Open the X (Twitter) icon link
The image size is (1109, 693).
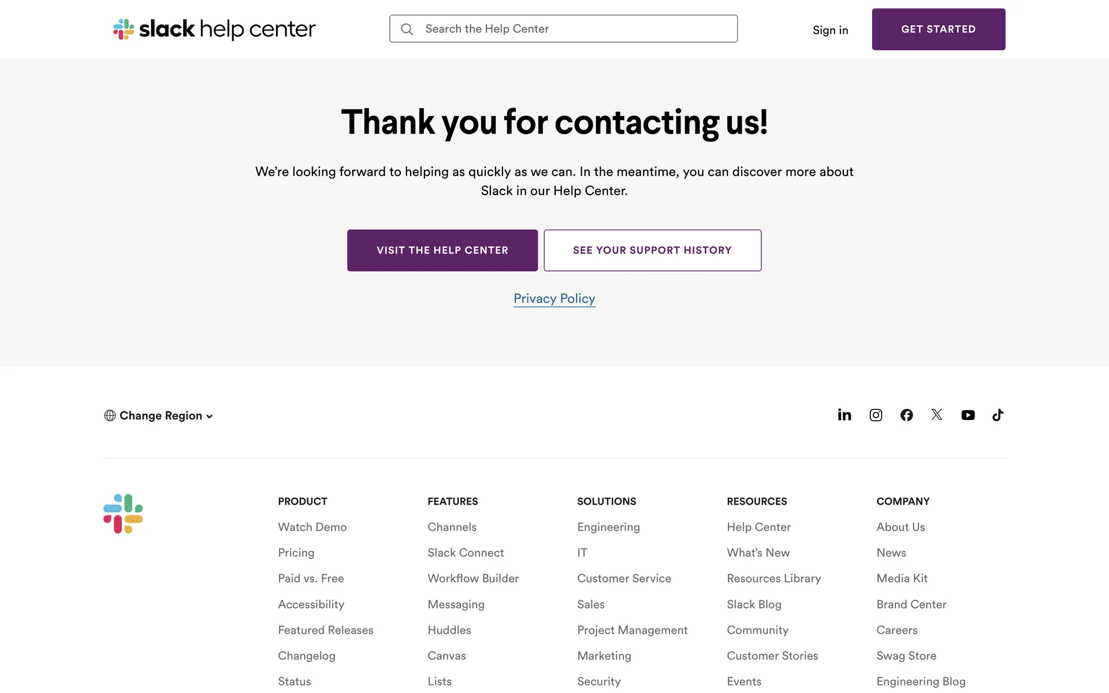tap(937, 415)
